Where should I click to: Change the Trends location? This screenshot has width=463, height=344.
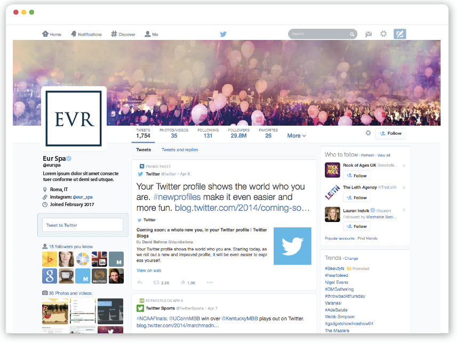[x=351, y=258]
